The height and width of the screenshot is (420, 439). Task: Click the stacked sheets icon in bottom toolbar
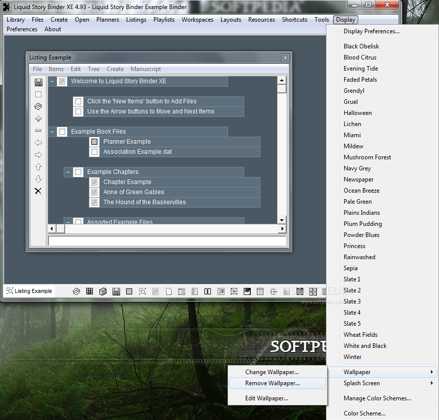76,291
